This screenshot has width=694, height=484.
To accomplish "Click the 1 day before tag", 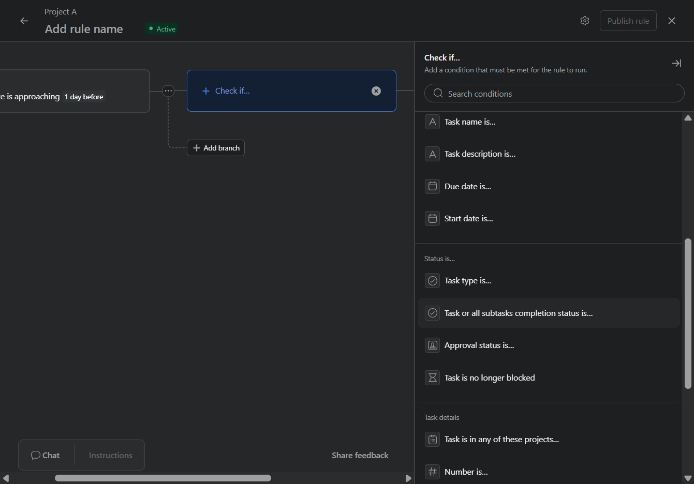I will pos(84,97).
